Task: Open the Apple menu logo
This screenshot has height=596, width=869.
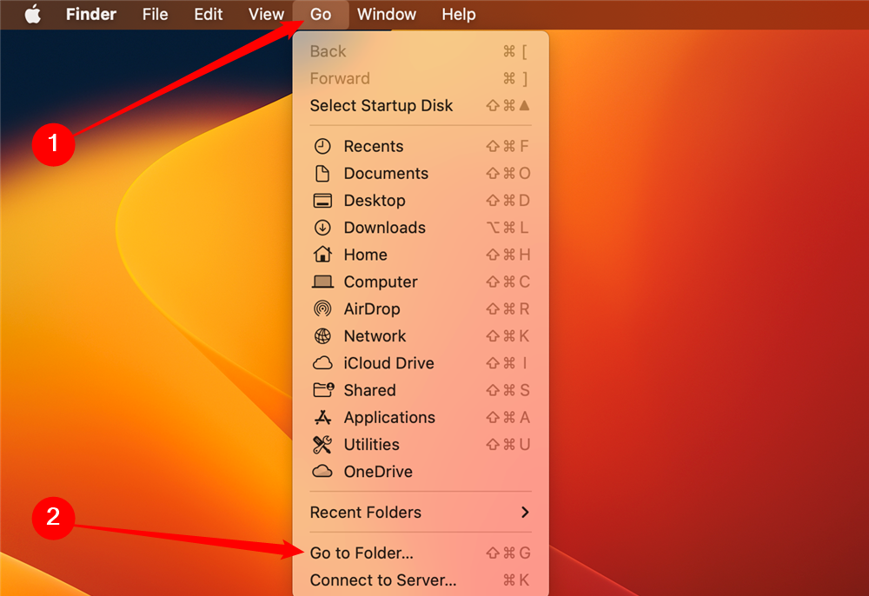Action: pos(33,15)
